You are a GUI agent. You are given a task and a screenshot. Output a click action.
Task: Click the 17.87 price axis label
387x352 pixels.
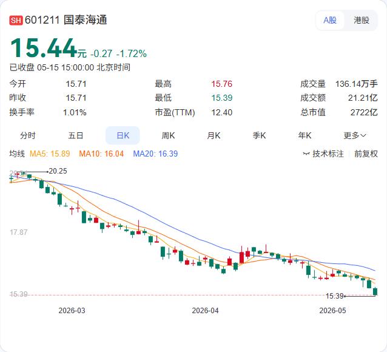[x=19, y=232]
